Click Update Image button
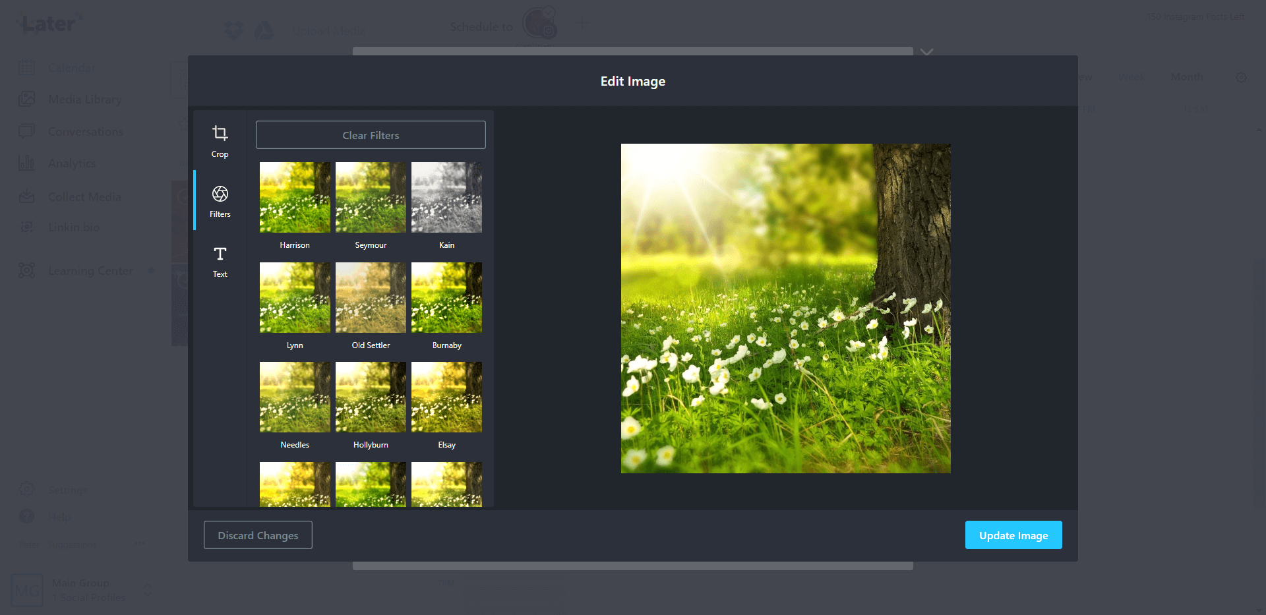Viewport: 1266px width, 615px height. pyautogui.click(x=1013, y=535)
